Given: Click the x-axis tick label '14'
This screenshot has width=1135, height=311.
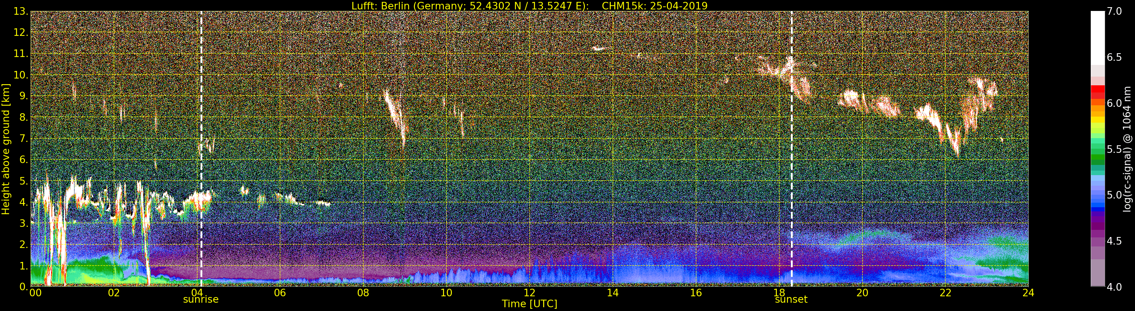Looking at the screenshot, I should 612,293.
